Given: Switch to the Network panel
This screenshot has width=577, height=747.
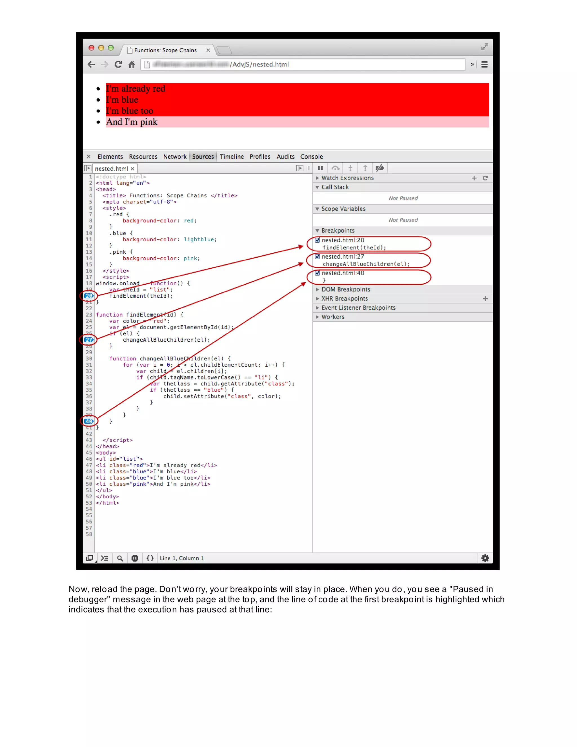Looking at the screenshot, I should point(175,157).
